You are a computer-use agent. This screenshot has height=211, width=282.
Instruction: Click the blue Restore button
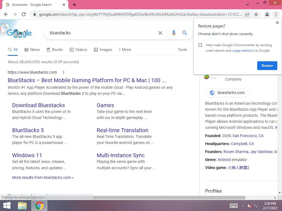coord(267,66)
